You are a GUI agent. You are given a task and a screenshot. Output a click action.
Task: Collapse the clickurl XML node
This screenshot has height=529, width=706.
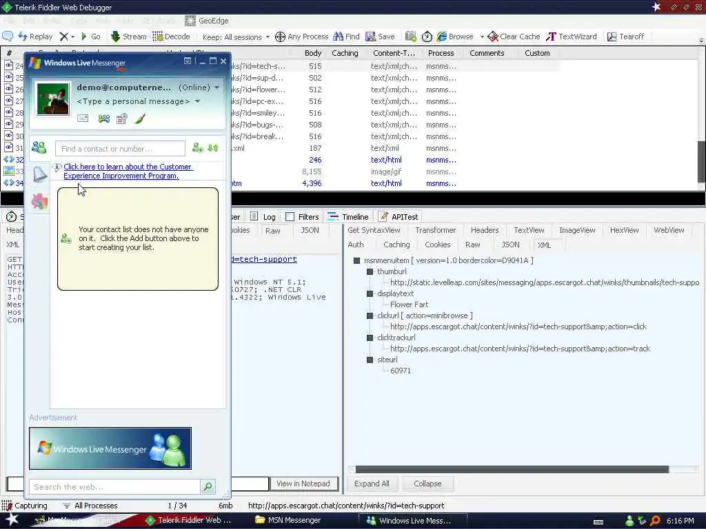[370, 315]
